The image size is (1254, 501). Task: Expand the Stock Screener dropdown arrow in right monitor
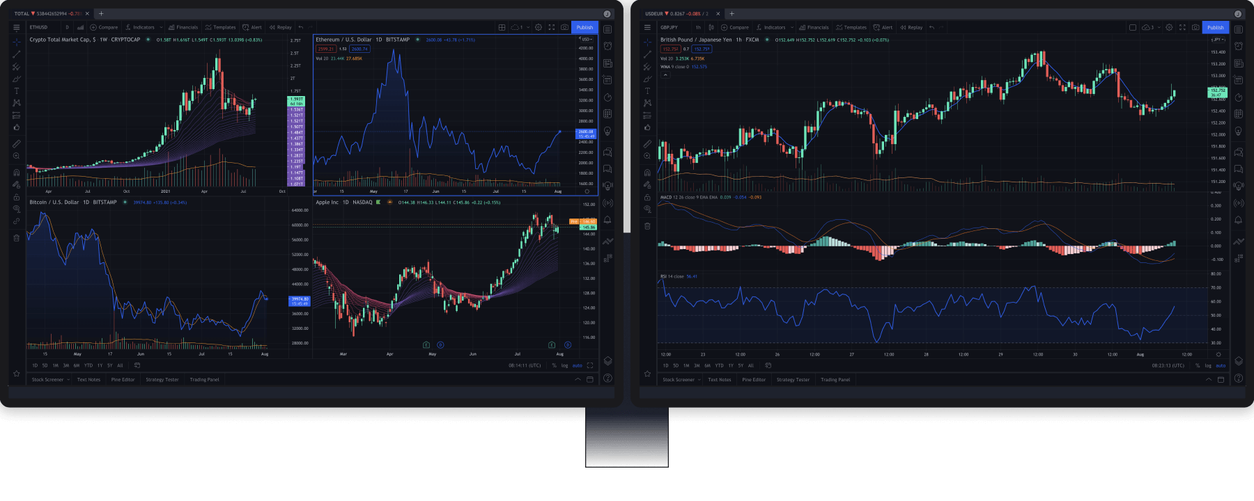(699, 379)
